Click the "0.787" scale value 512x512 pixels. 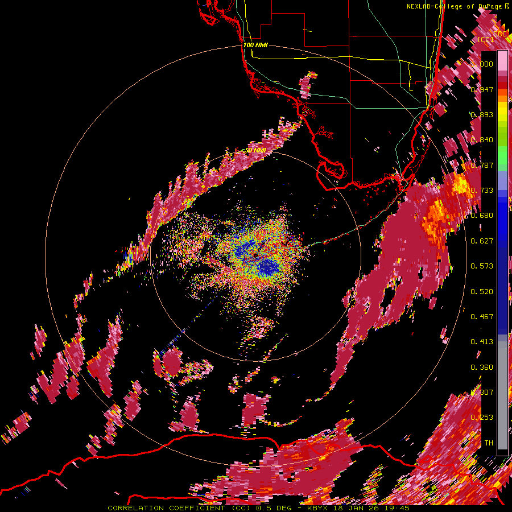[482, 165]
